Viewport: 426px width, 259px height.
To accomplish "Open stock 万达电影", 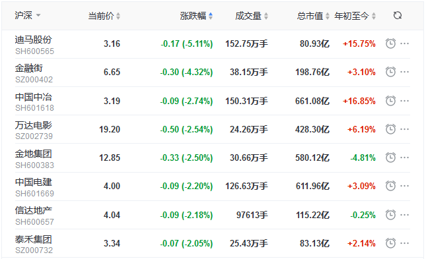I will pos(34,125).
